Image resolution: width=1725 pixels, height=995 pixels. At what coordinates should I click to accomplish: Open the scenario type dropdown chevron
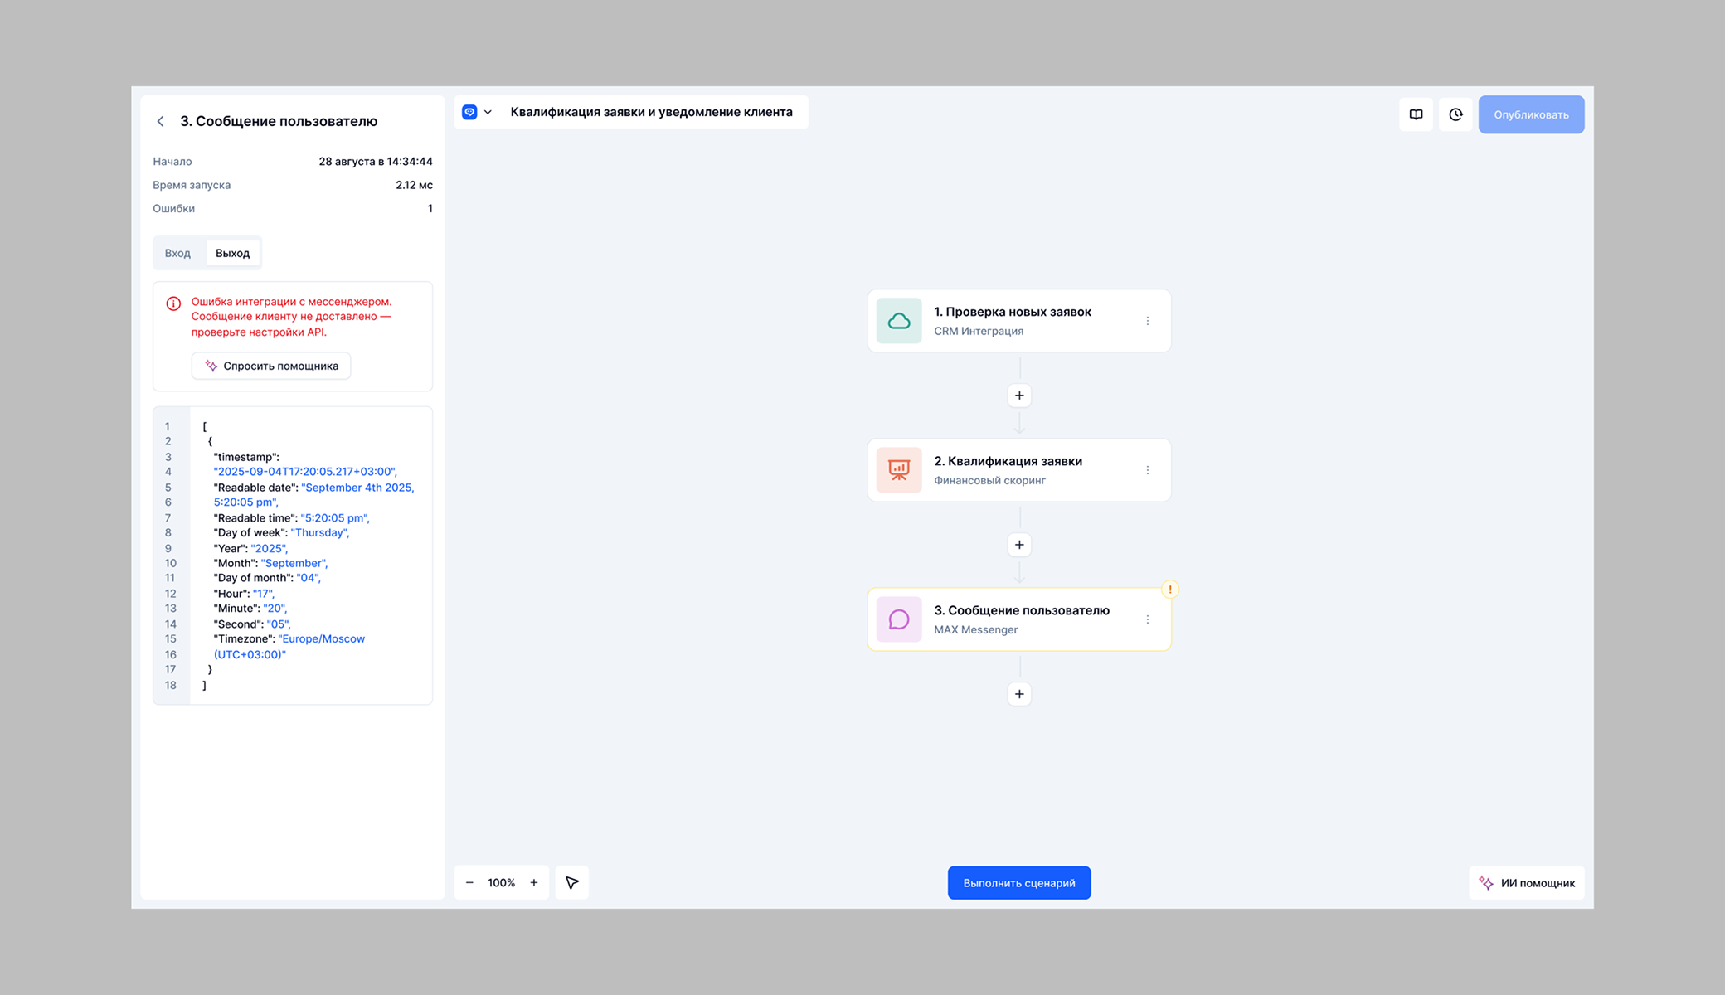488,112
